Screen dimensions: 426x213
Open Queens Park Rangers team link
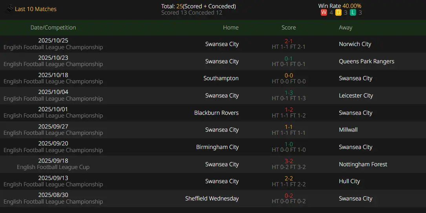tap(366, 61)
